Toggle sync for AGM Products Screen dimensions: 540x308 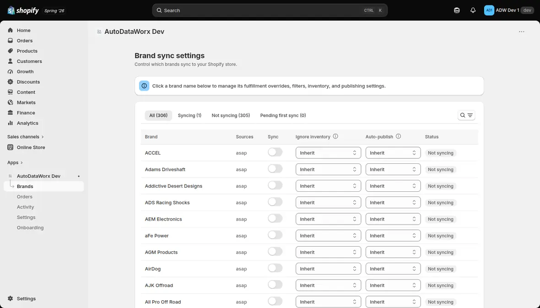click(275, 252)
